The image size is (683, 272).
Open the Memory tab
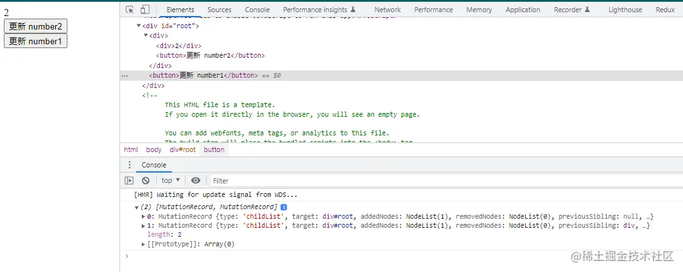pyautogui.click(x=479, y=10)
